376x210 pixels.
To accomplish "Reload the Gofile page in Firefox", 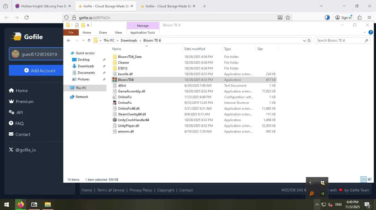I will point(27,17).
